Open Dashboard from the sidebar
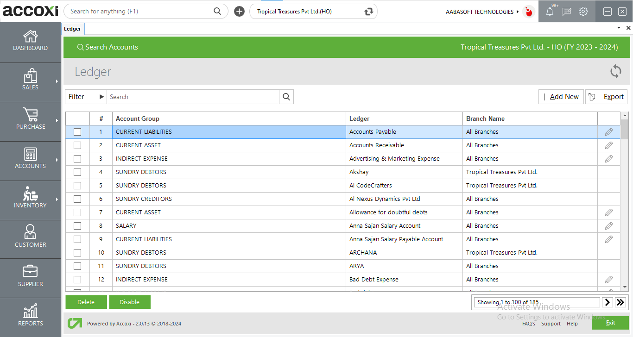The width and height of the screenshot is (633, 337). (x=30, y=41)
